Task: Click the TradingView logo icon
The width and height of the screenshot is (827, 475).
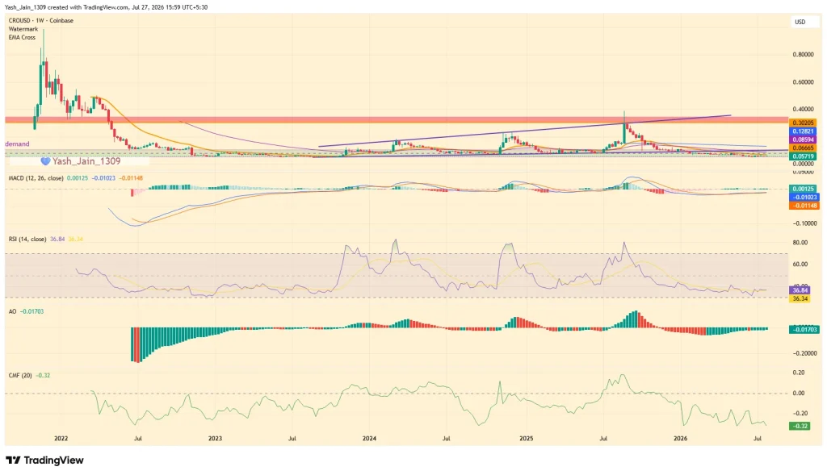Action: (13, 460)
